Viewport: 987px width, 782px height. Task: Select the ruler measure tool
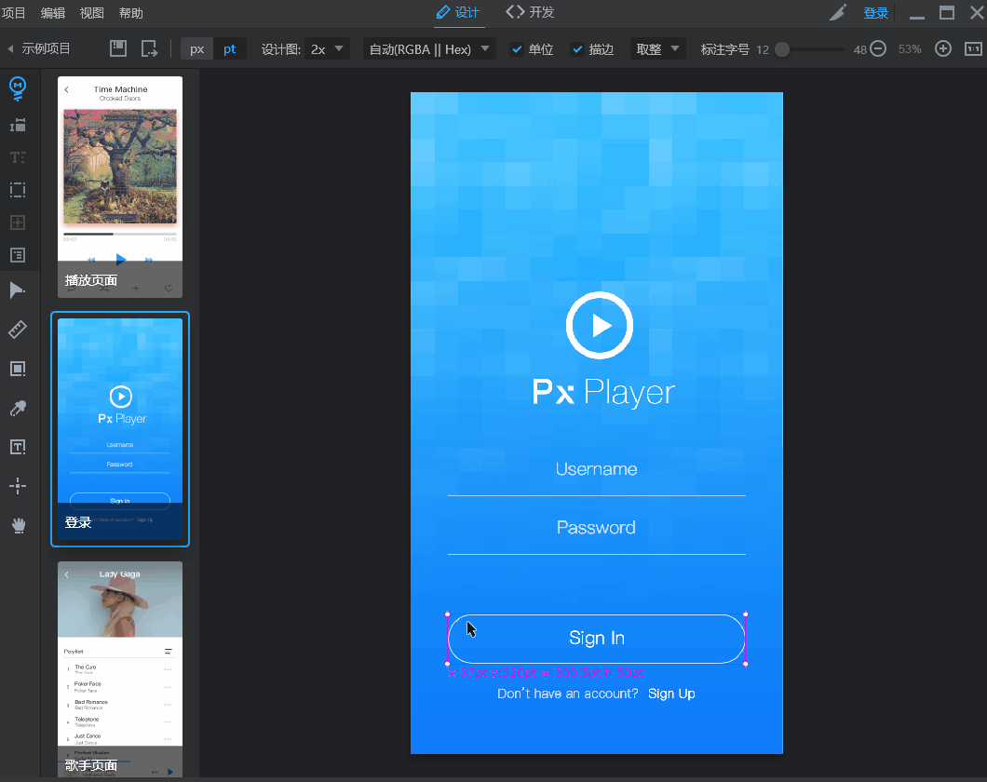pyautogui.click(x=18, y=329)
